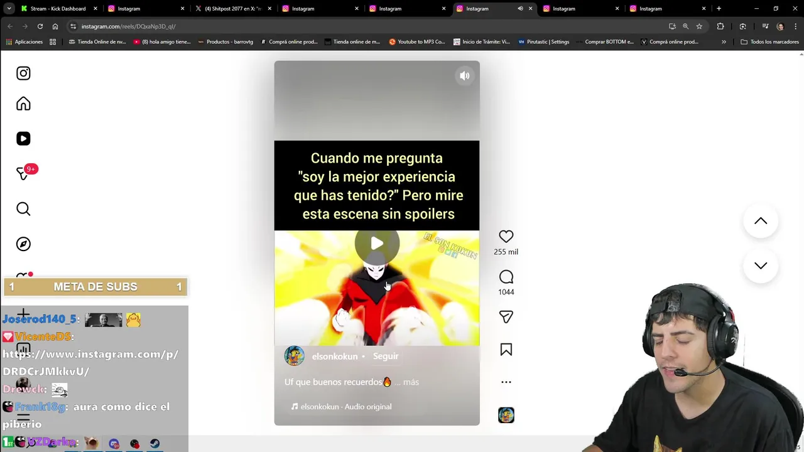The image size is (804, 452).
Task: Open the reel's three-dot options menu
Action: 506,382
